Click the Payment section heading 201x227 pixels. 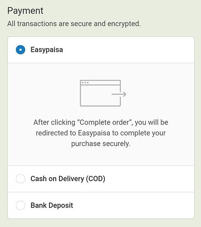(25, 11)
